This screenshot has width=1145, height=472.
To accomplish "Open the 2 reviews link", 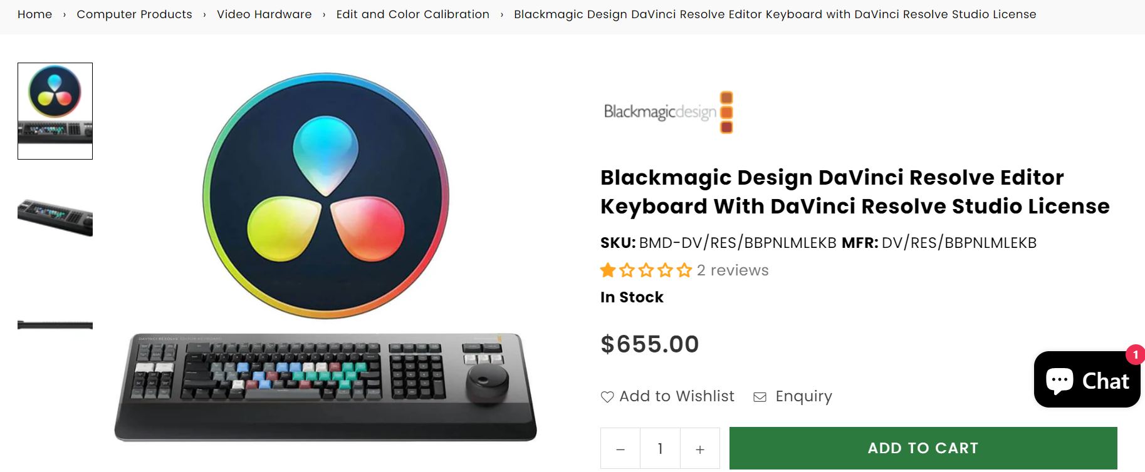I will [x=733, y=270].
